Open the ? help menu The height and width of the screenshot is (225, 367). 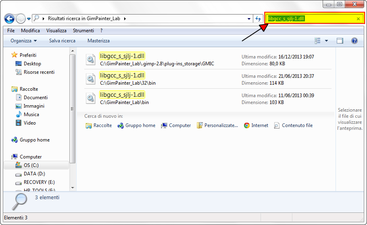(101, 31)
